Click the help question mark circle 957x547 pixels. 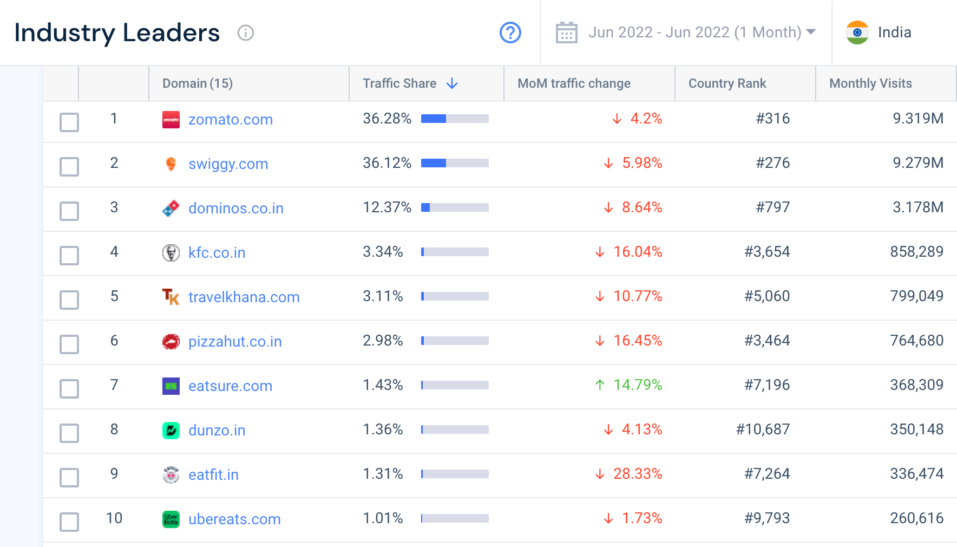(x=510, y=32)
